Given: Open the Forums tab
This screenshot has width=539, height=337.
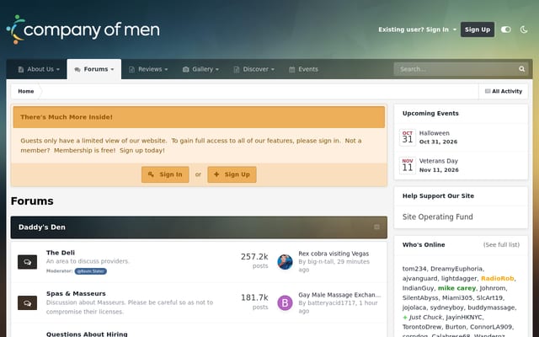Looking at the screenshot, I should pos(94,69).
